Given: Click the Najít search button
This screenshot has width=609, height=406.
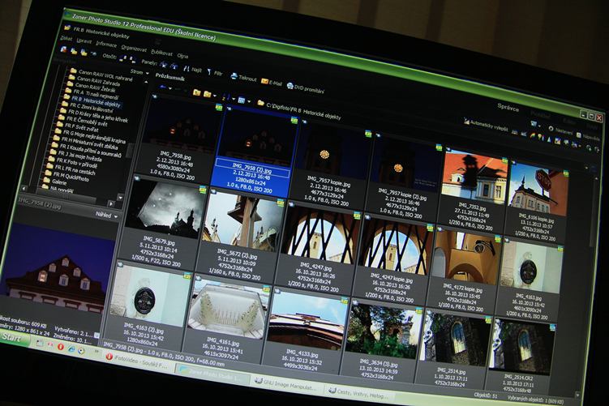Looking at the screenshot, I should coord(193,70).
